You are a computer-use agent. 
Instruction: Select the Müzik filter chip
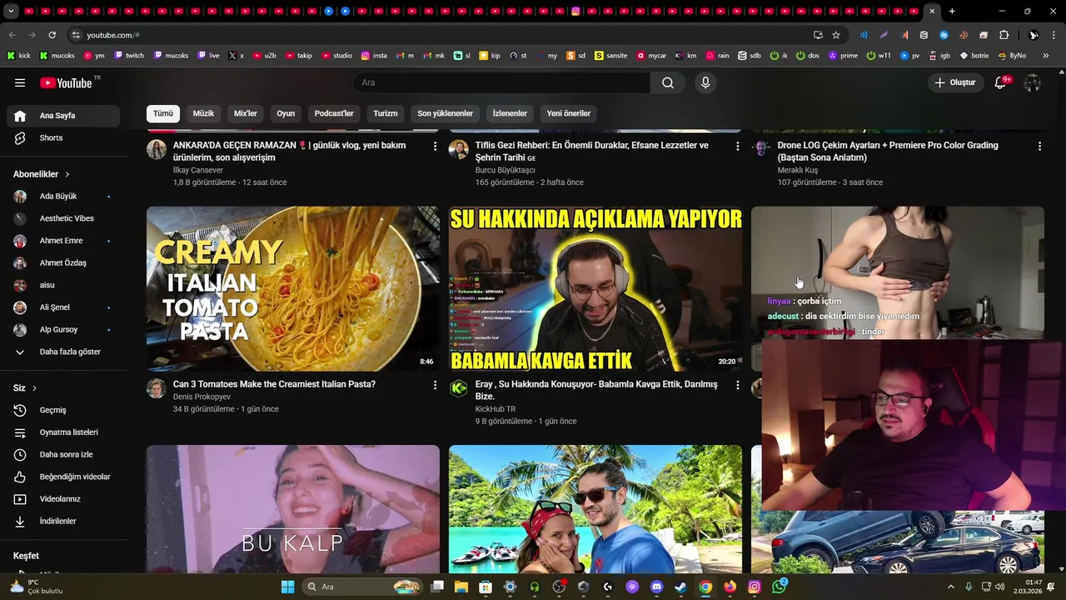click(203, 113)
